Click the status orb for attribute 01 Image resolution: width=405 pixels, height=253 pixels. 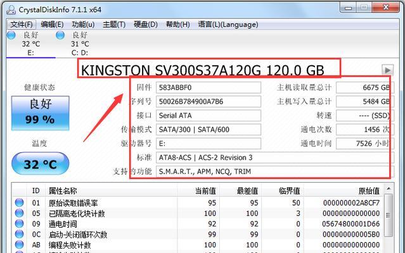coord(19,203)
